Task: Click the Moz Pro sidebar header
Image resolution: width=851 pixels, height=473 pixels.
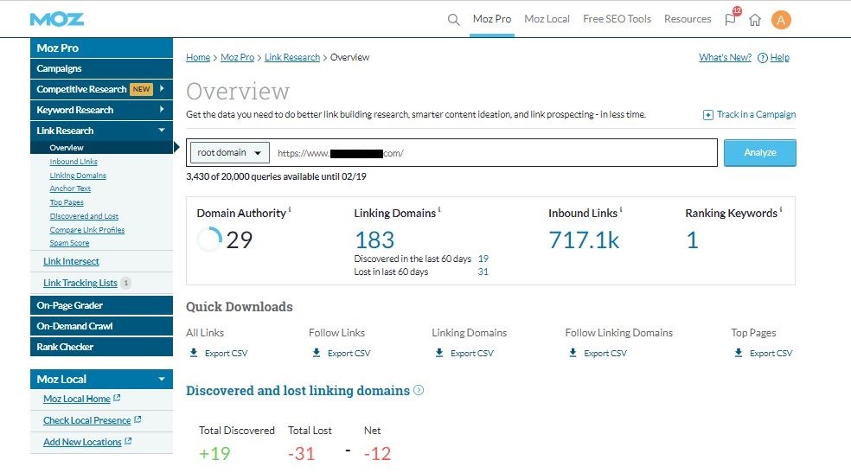Action: pyautogui.click(x=101, y=48)
